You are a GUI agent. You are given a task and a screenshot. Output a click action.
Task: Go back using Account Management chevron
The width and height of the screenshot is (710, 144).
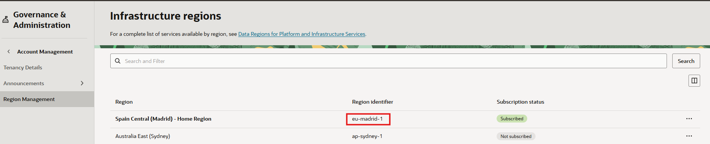point(9,51)
